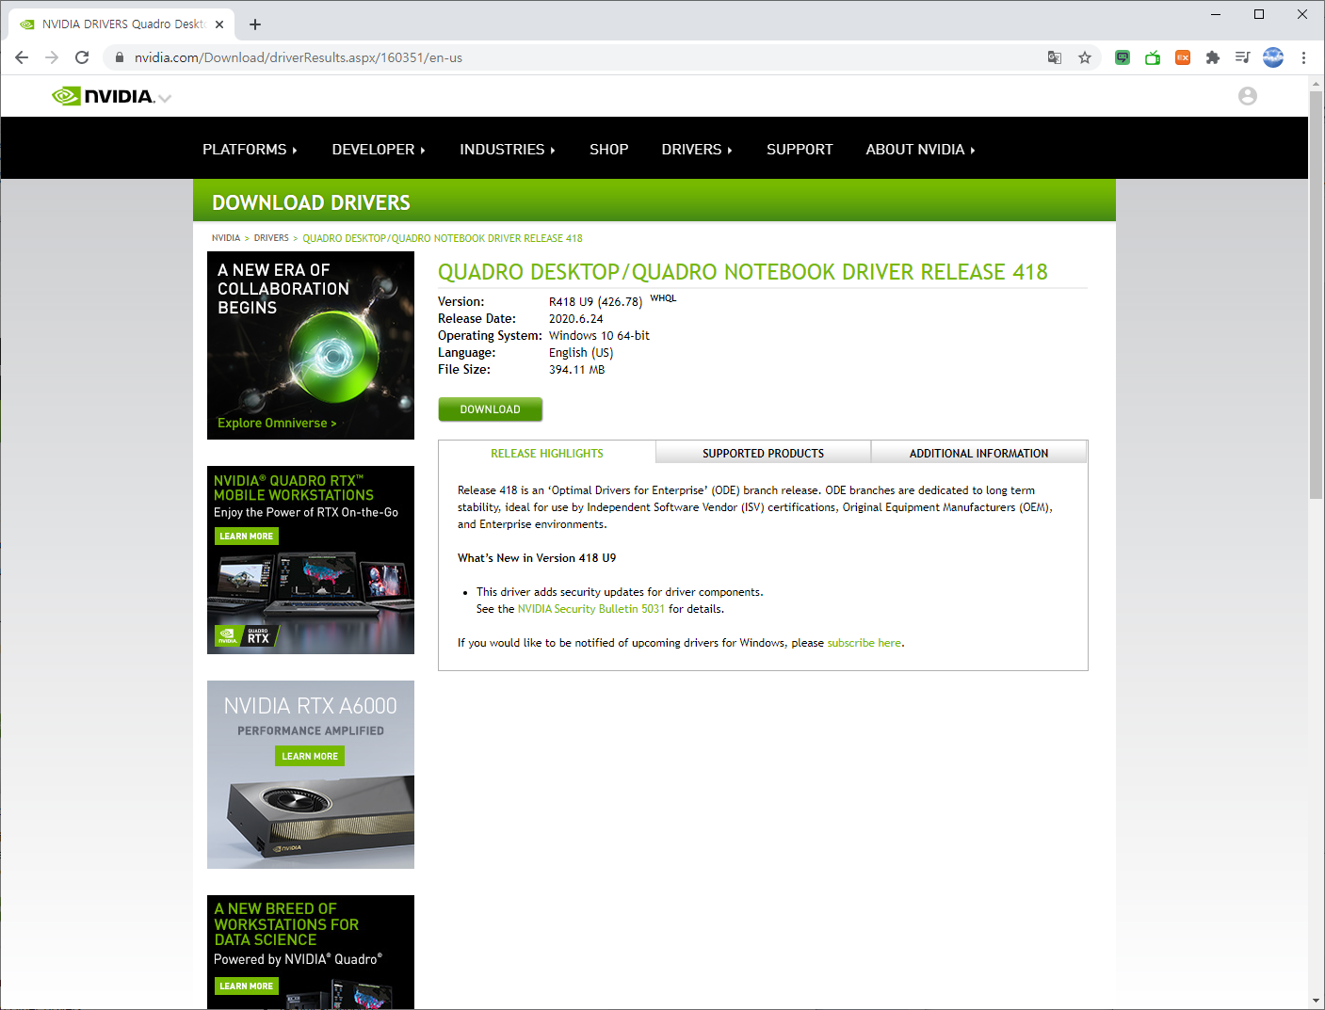This screenshot has width=1325, height=1010.
Task: Click the browser back arrow
Action: pyautogui.click(x=22, y=57)
